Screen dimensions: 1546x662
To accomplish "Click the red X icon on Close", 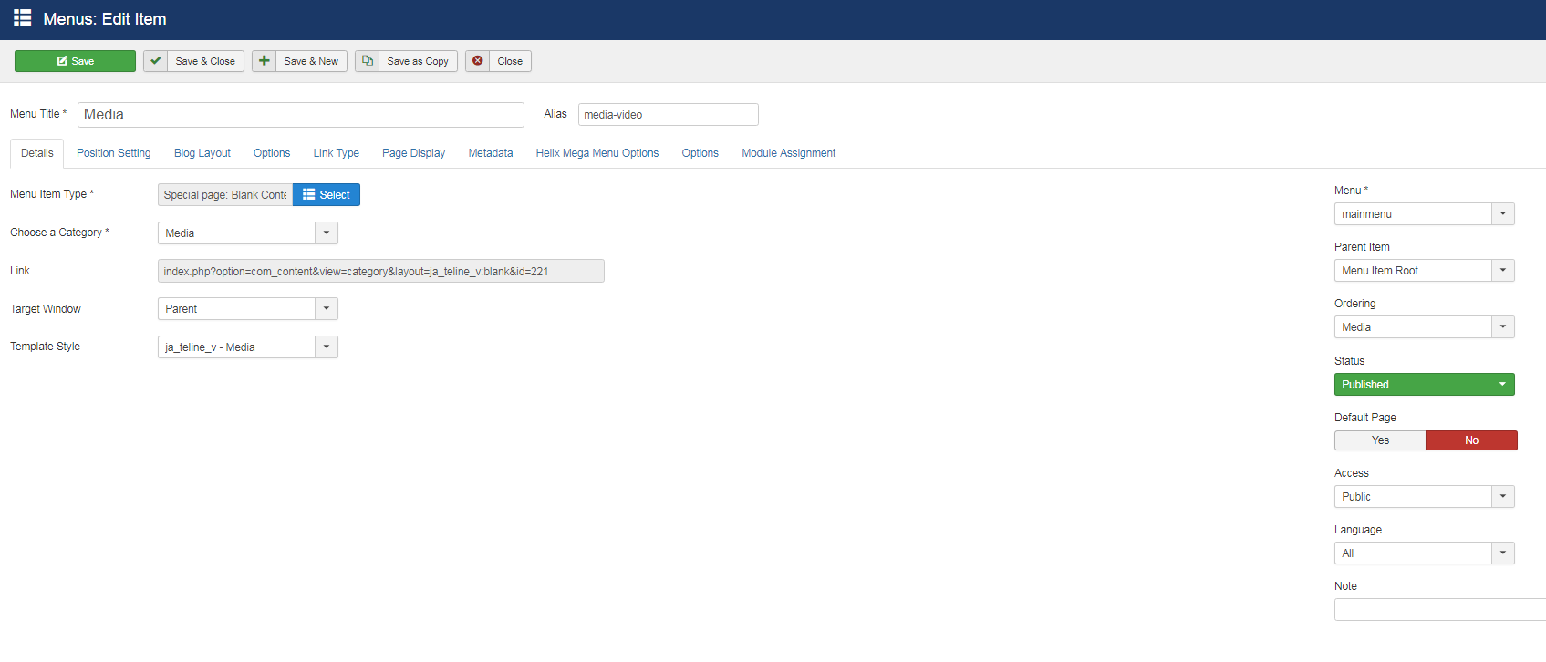I will 478,61.
